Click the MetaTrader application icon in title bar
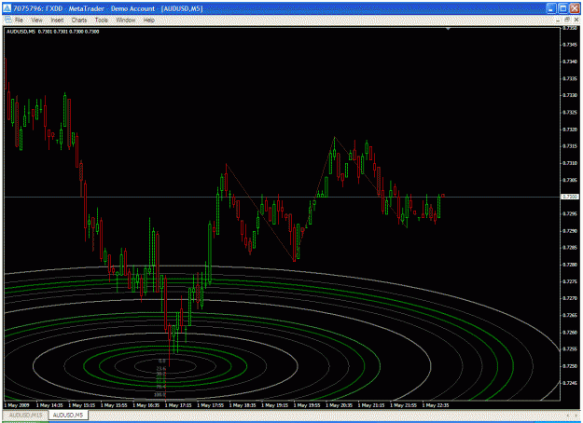The width and height of the screenshot is (583, 423). pos(7,8)
